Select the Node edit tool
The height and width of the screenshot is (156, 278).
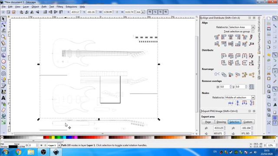coord(3,25)
